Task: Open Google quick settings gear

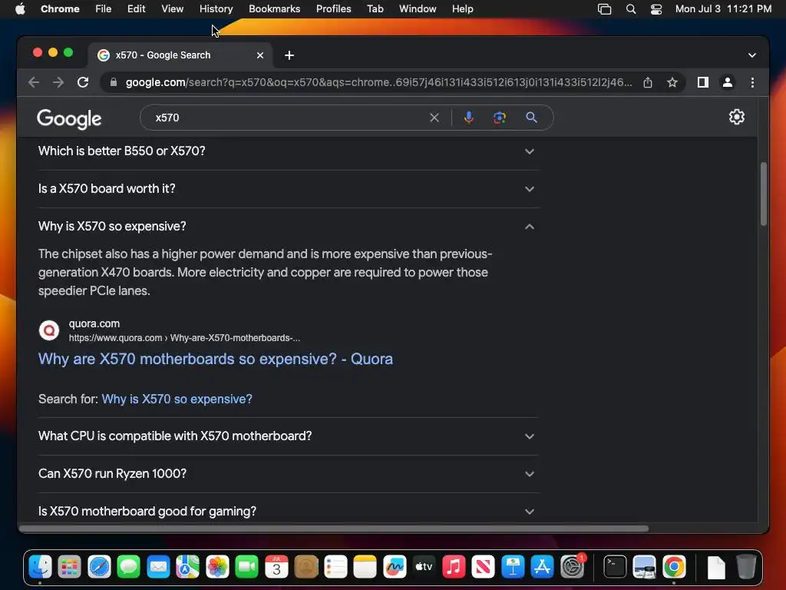Action: pyautogui.click(x=736, y=117)
